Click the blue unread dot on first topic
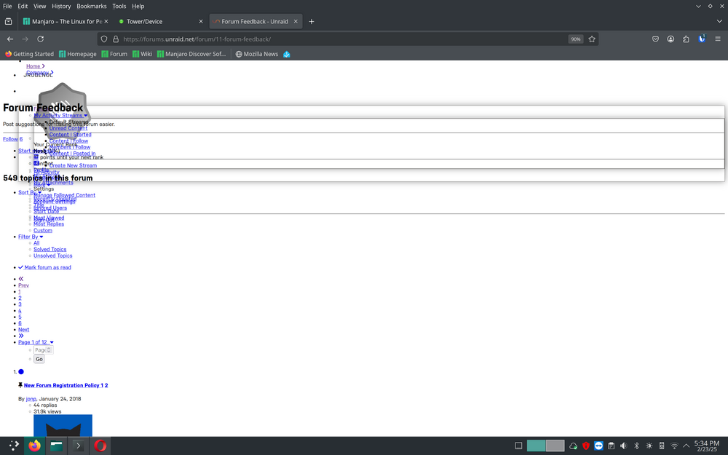This screenshot has height=455, width=728. point(21,372)
